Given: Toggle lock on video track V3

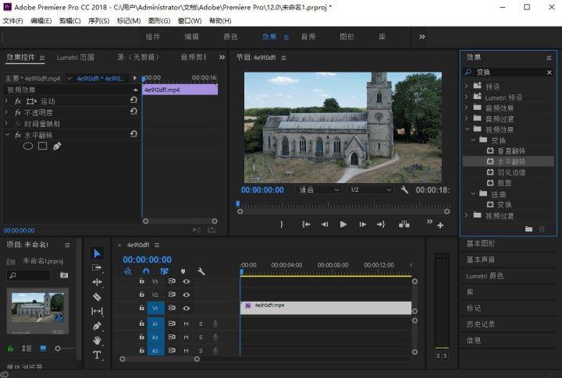Looking at the screenshot, I should (x=141, y=281).
